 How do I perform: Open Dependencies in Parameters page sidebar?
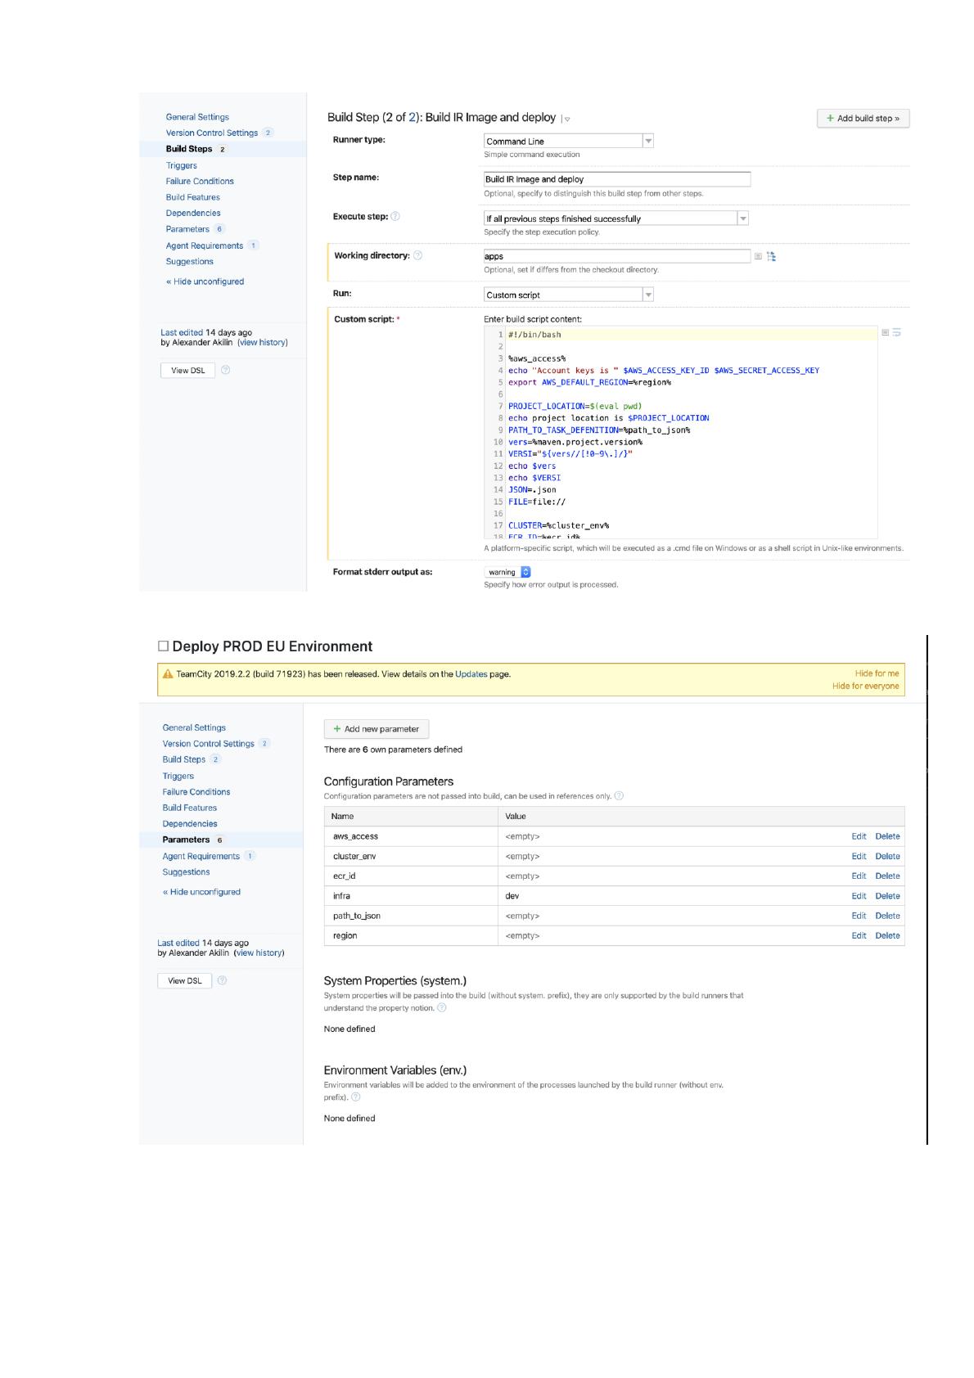click(x=190, y=824)
